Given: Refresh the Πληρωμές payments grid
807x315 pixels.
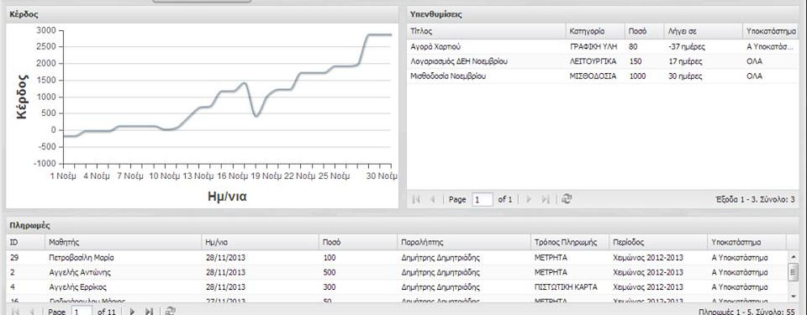Looking at the screenshot, I should tap(171, 312).
